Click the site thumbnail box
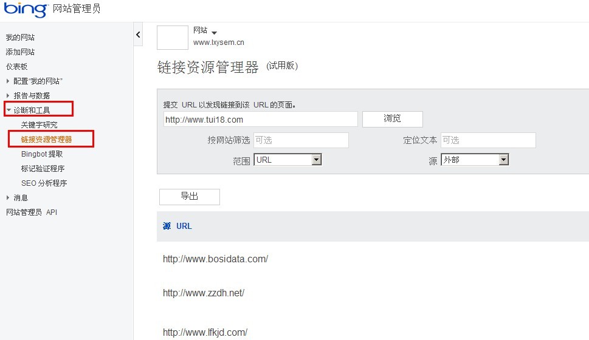This screenshot has height=340, width=589. click(173, 38)
